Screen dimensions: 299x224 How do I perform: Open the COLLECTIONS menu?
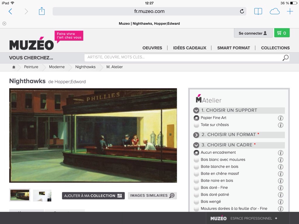click(275, 48)
